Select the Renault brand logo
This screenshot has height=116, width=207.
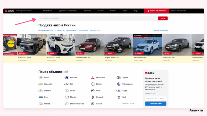93,97
